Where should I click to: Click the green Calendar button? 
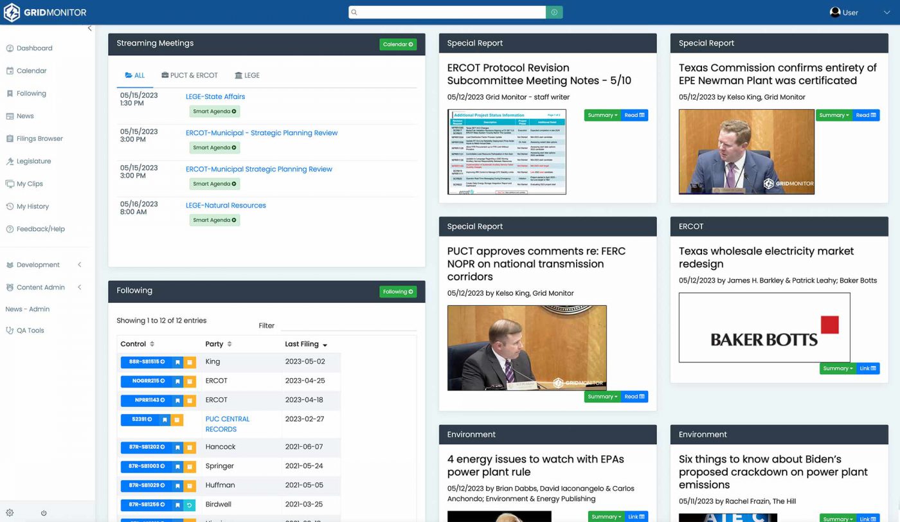(x=397, y=44)
